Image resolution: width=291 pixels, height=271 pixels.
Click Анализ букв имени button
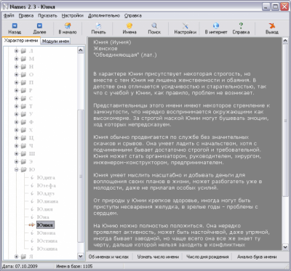point(257,256)
